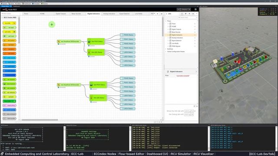The width and height of the screenshot is (278, 156).
Task: Expand the Beep Sounds flow in tree
Action: (x=168, y=32)
